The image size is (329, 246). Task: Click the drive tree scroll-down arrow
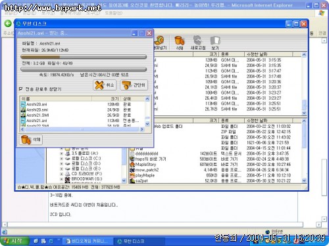tap(124, 180)
